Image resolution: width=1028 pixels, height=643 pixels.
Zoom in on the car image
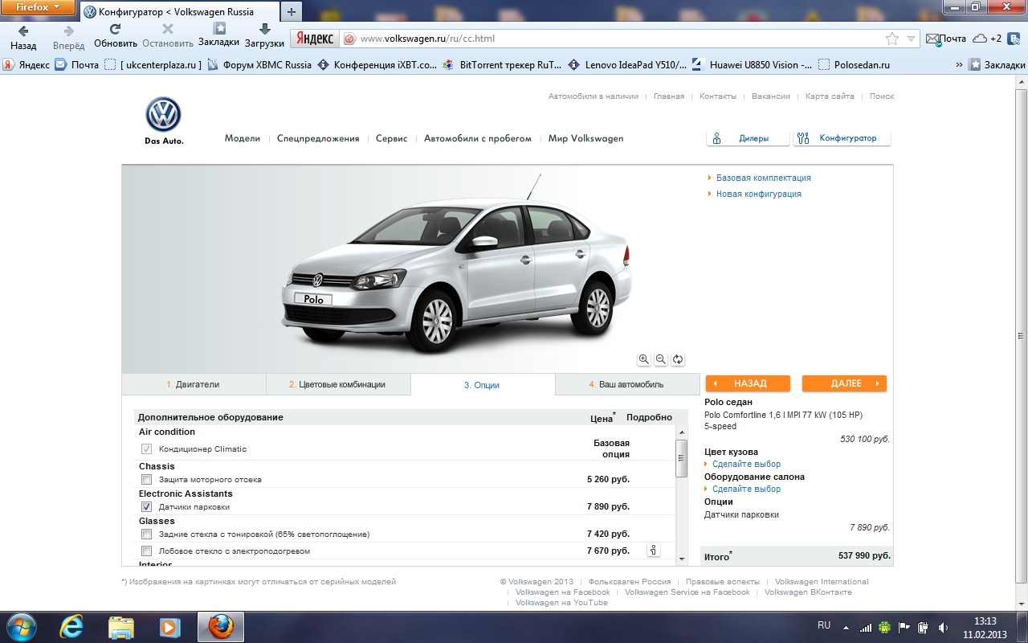point(644,359)
